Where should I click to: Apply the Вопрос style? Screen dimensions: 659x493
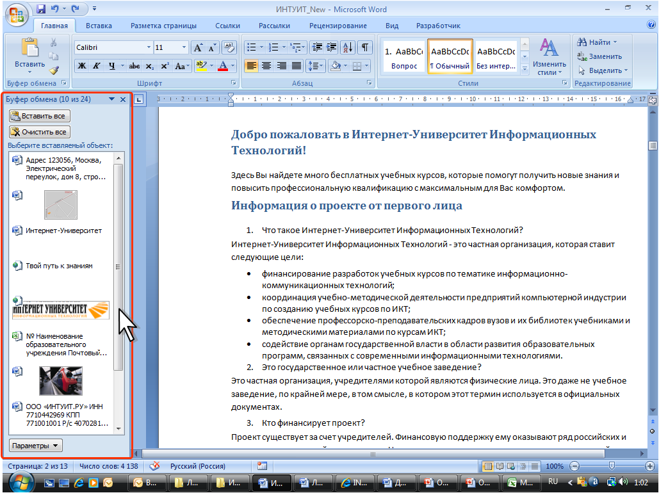[x=404, y=57]
